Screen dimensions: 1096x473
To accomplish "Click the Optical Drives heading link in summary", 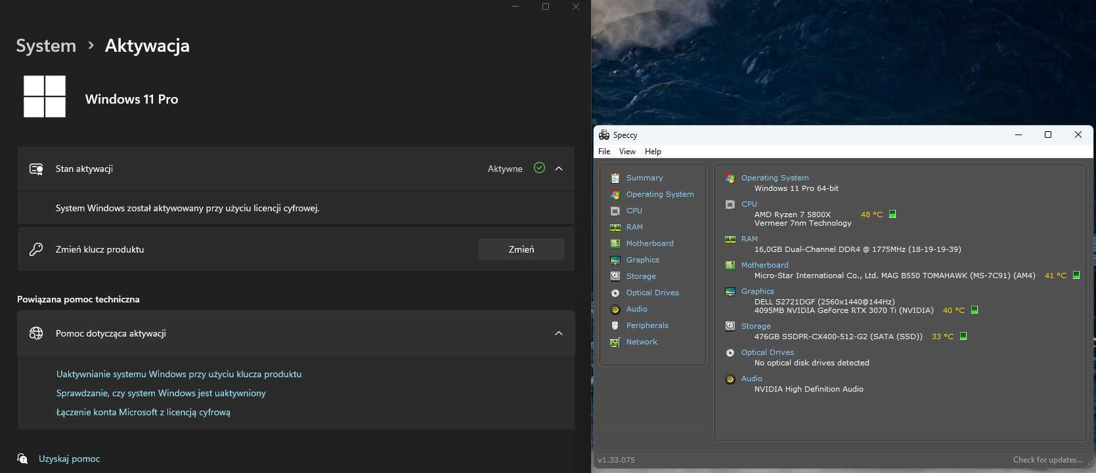I will (767, 352).
